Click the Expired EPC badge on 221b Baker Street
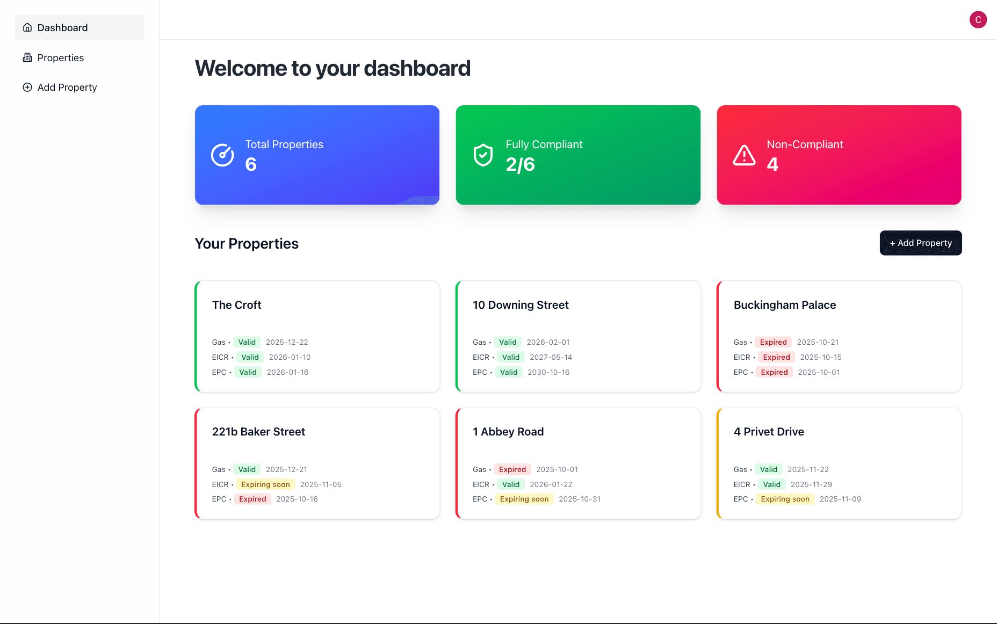Viewport: 997px width, 624px height. (252, 499)
